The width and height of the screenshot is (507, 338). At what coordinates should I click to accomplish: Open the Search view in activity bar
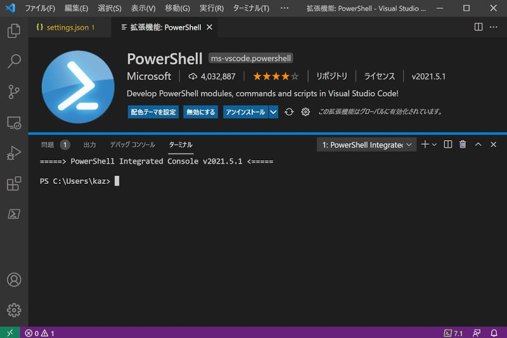14,61
